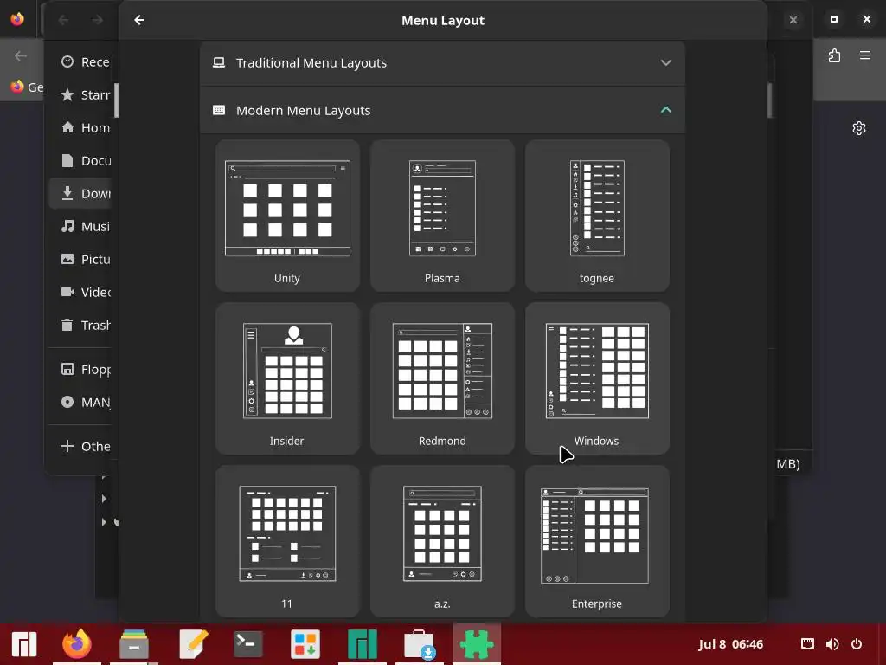Open Music in file manager sidebar

[84, 226]
